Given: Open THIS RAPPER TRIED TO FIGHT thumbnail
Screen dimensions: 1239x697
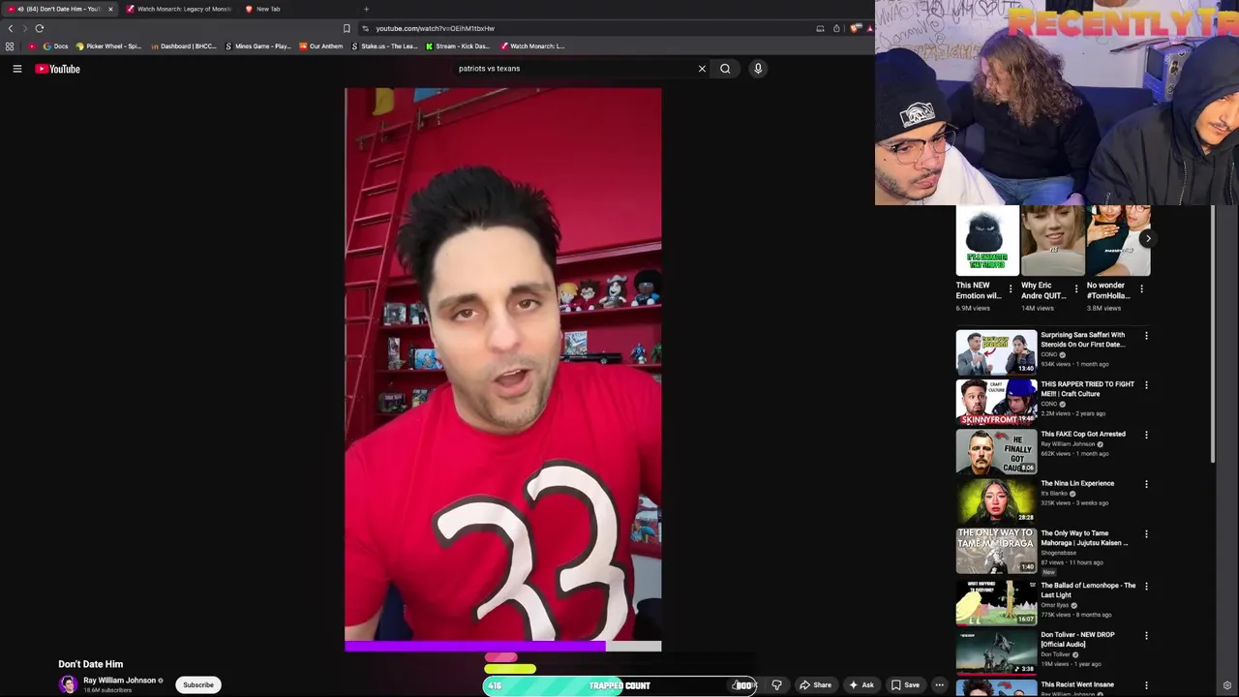Looking at the screenshot, I should pyautogui.click(x=996, y=402).
